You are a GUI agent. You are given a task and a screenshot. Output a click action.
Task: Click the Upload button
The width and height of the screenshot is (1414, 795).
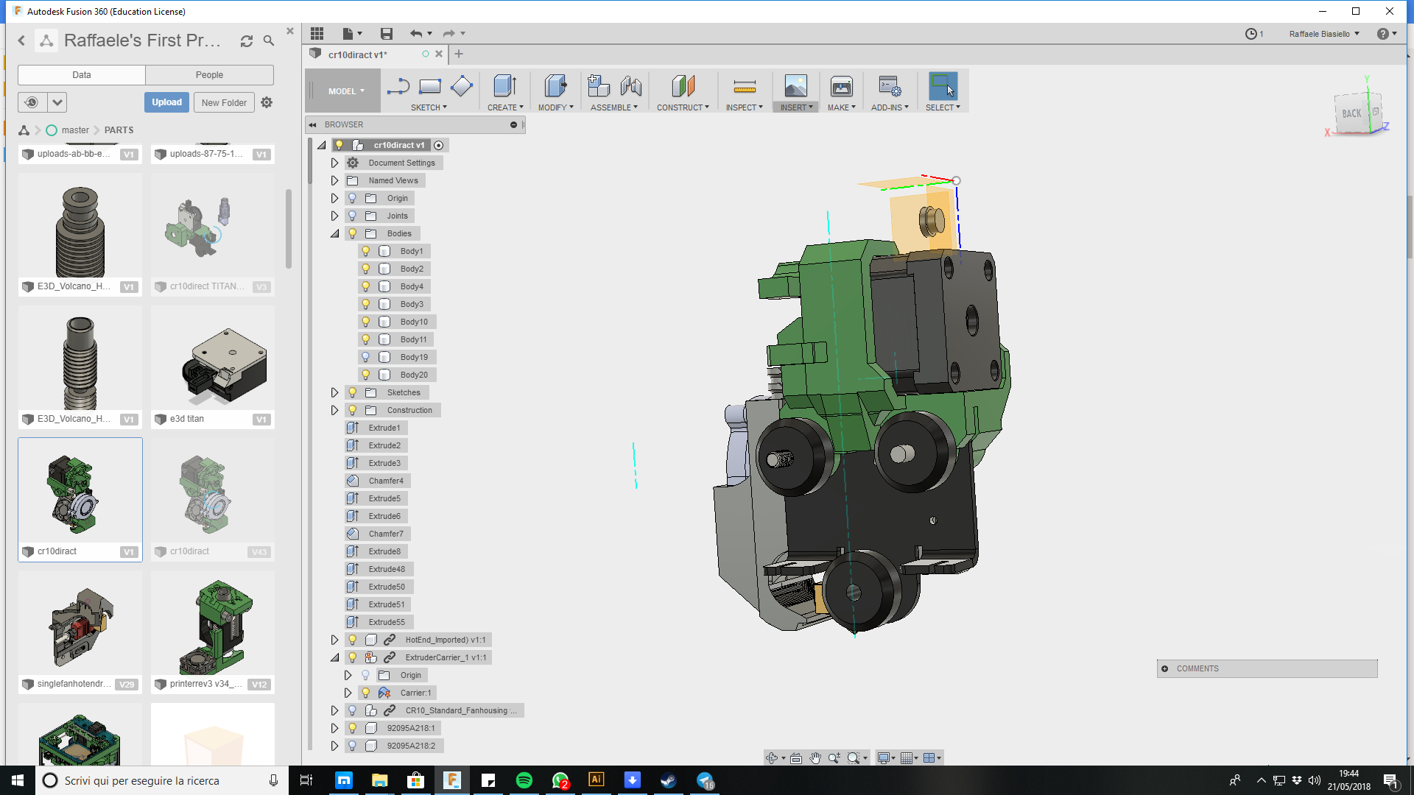coord(167,102)
